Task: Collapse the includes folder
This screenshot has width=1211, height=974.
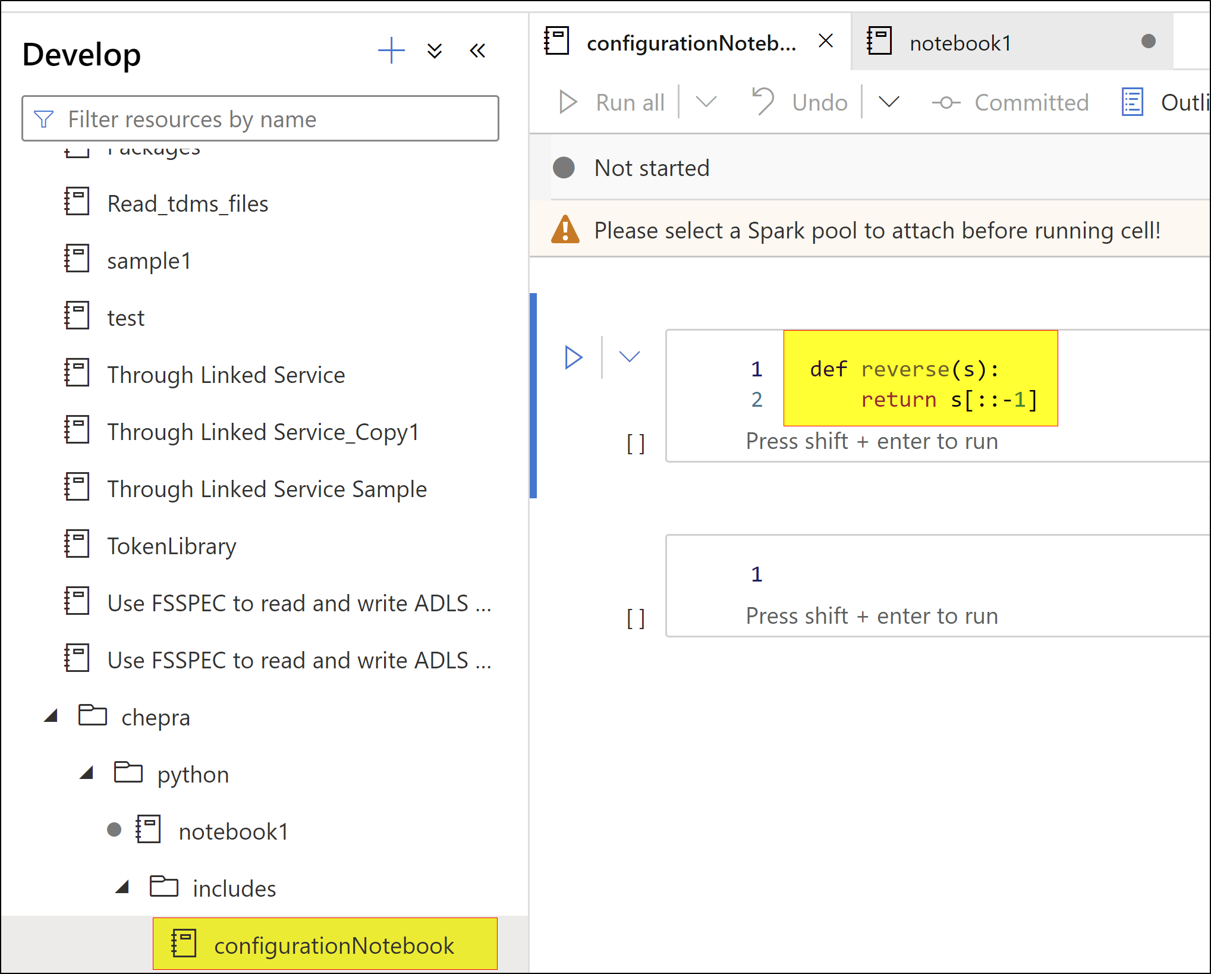Action: pyautogui.click(x=123, y=887)
